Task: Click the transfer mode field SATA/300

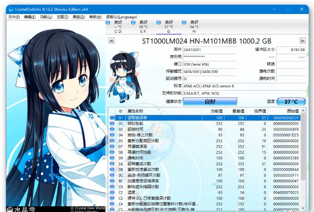Action: (x=210, y=72)
